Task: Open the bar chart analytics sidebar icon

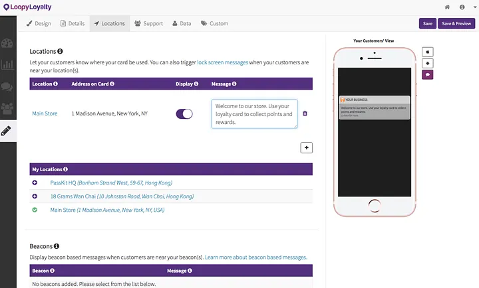Action: pyautogui.click(x=7, y=64)
